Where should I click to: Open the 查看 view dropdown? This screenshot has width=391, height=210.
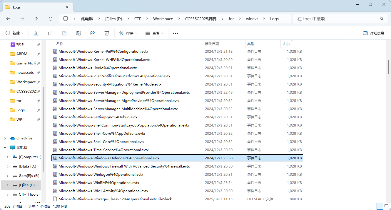(154, 33)
